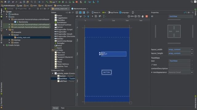Pick SeekBar from the Palette
Screen dimensions: 197x110
60,39
